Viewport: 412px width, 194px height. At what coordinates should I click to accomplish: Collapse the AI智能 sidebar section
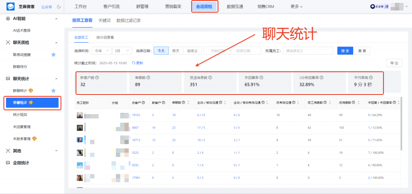(56, 18)
